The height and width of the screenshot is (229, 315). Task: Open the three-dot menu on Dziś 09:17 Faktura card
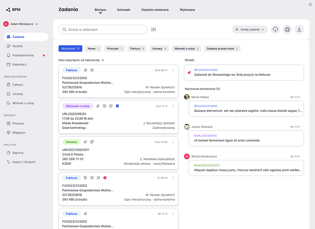pyautogui.click(x=173, y=70)
